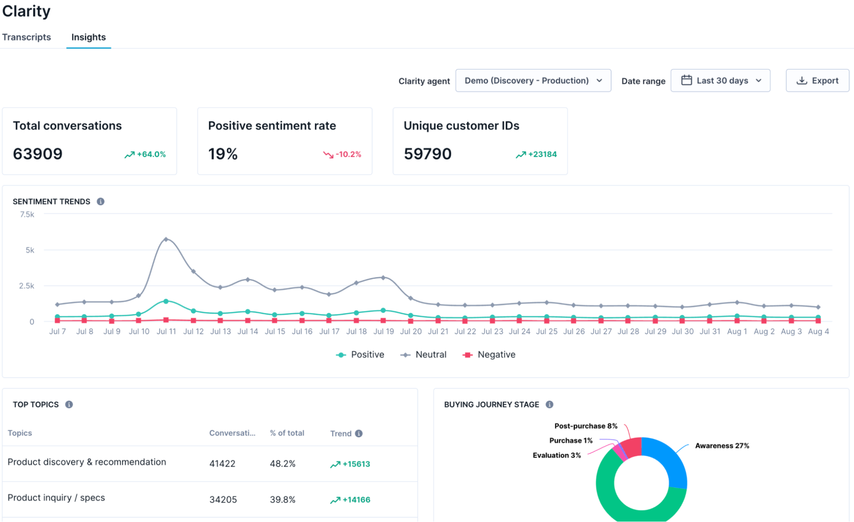Click the Topics column header

[20, 433]
